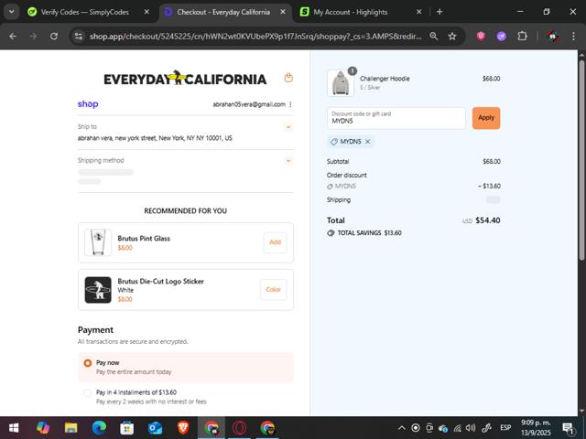This screenshot has width=586, height=439.
Task: Open the Windows Start menu
Action: pos(14,428)
